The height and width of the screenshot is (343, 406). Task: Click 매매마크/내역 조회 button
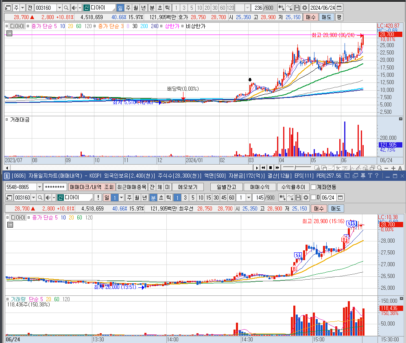point(92,187)
